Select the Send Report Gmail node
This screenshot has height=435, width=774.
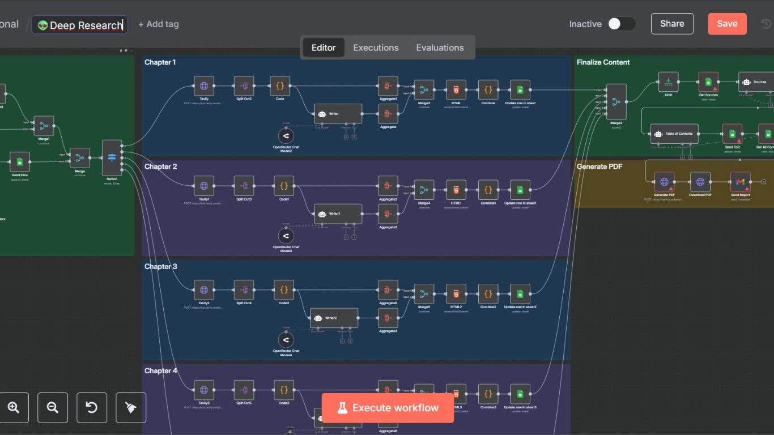[x=741, y=182]
